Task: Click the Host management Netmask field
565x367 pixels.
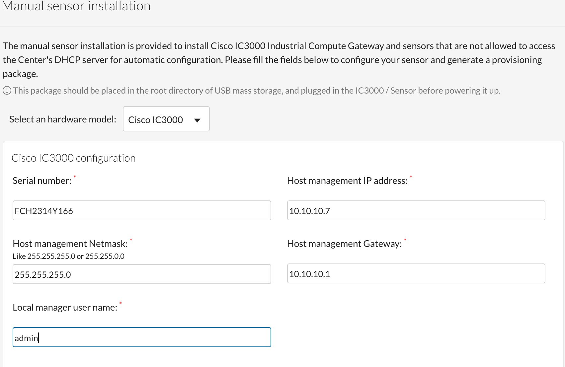Action: (x=142, y=274)
